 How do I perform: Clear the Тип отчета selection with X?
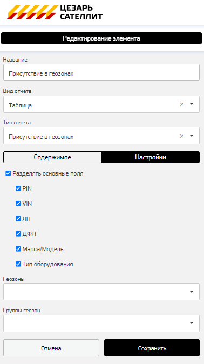click(182, 136)
